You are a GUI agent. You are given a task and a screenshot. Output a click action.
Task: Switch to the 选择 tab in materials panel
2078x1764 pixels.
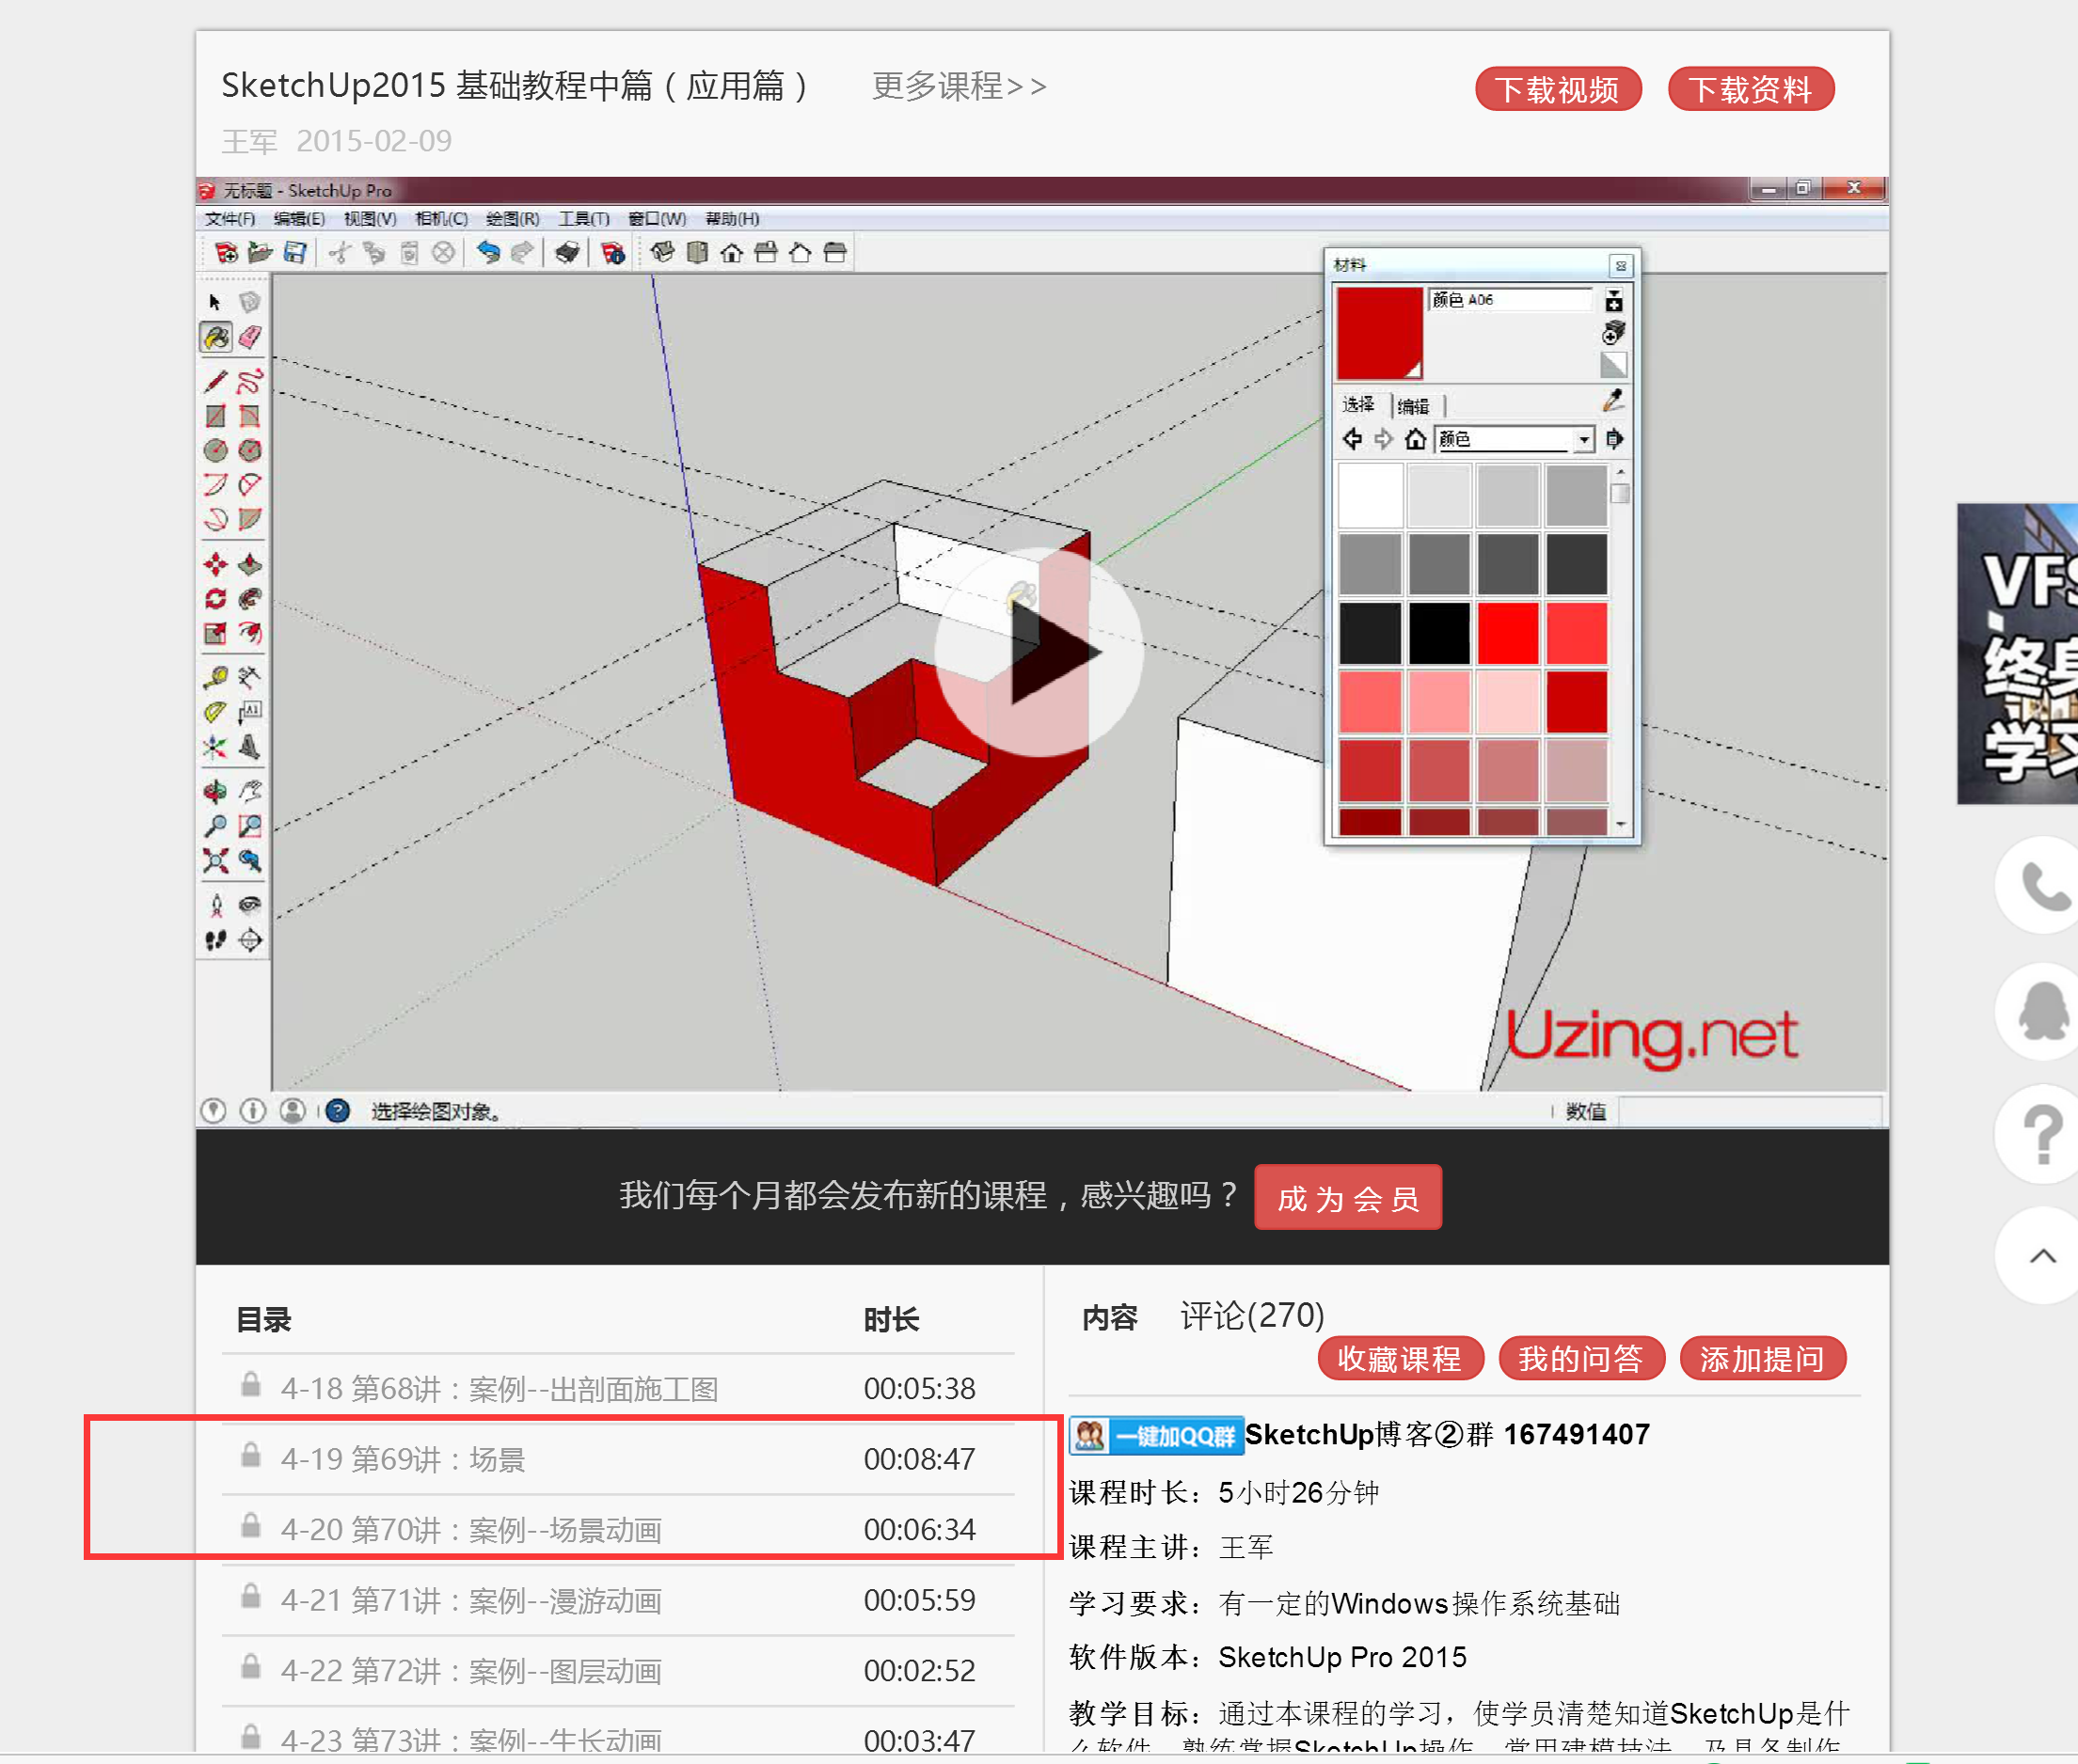coord(1357,405)
